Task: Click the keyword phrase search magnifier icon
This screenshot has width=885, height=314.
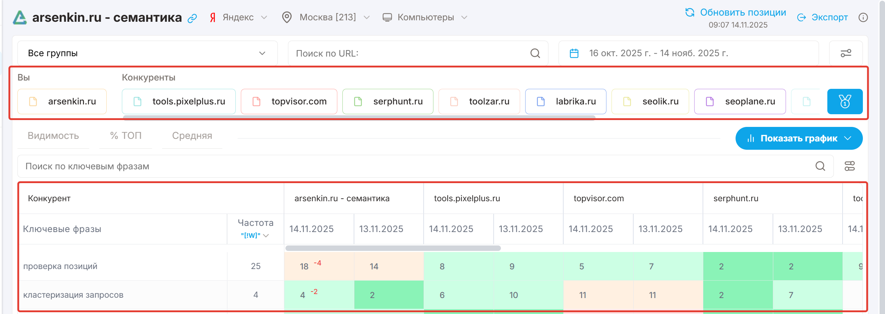Action: point(820,166)
